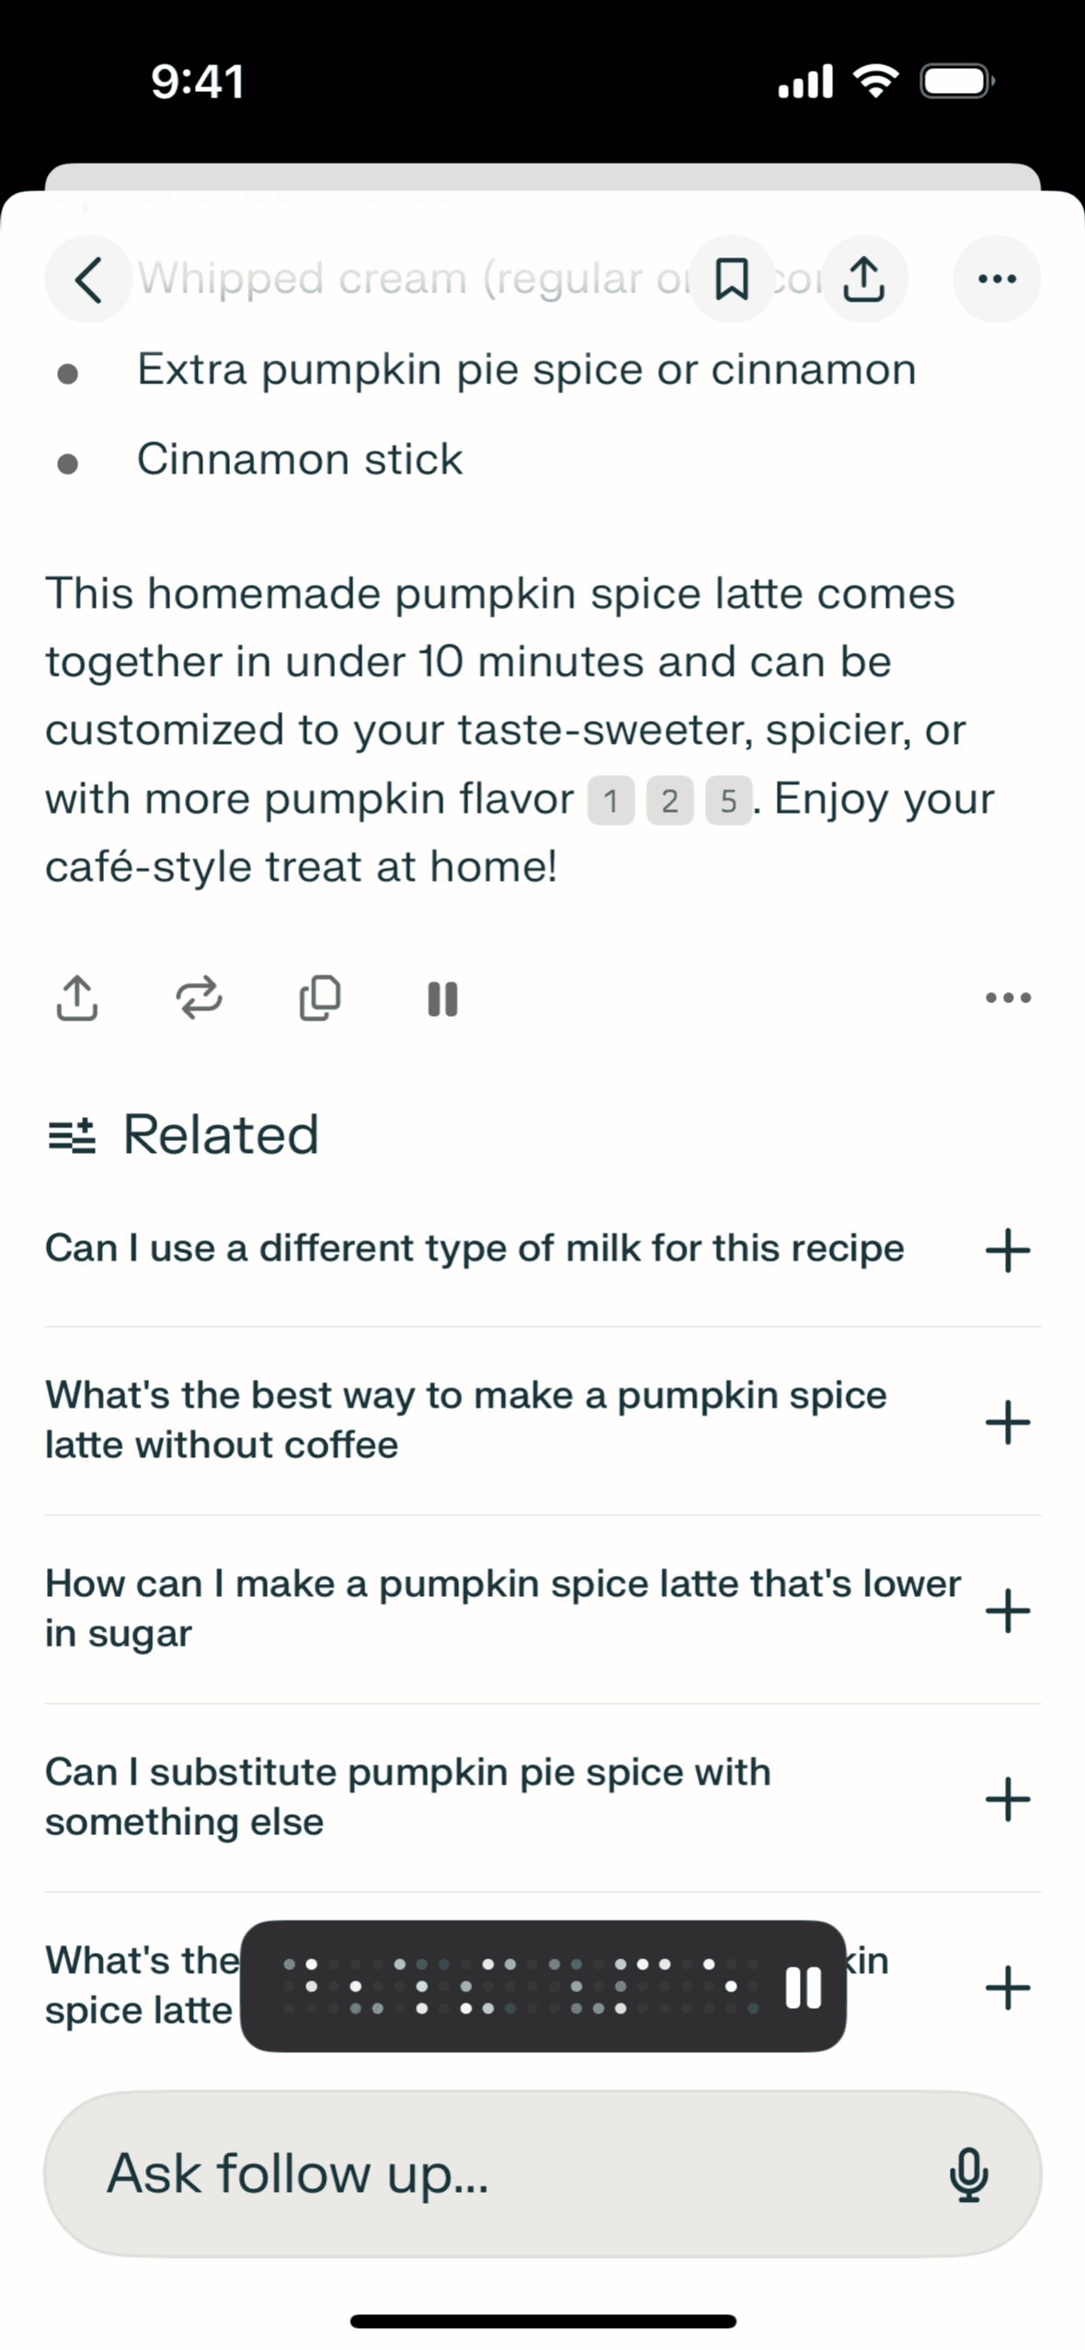Open citation source 1

pos(611,801)
